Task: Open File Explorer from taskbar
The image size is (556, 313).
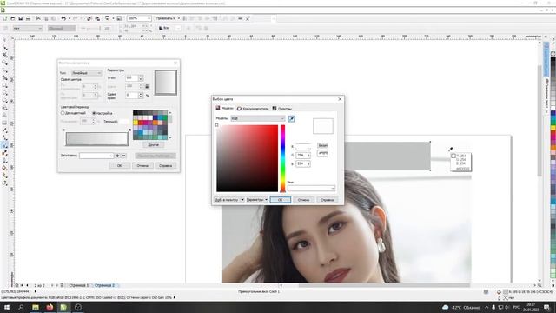Action: click(x=36, y=307)
